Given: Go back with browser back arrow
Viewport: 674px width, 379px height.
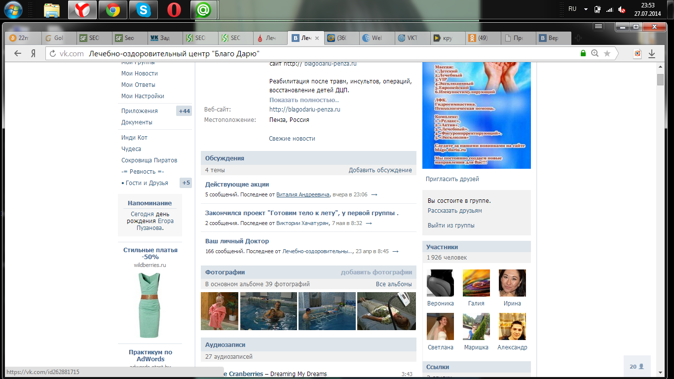Looking at the screenshot, I should (x=18, y=53).
